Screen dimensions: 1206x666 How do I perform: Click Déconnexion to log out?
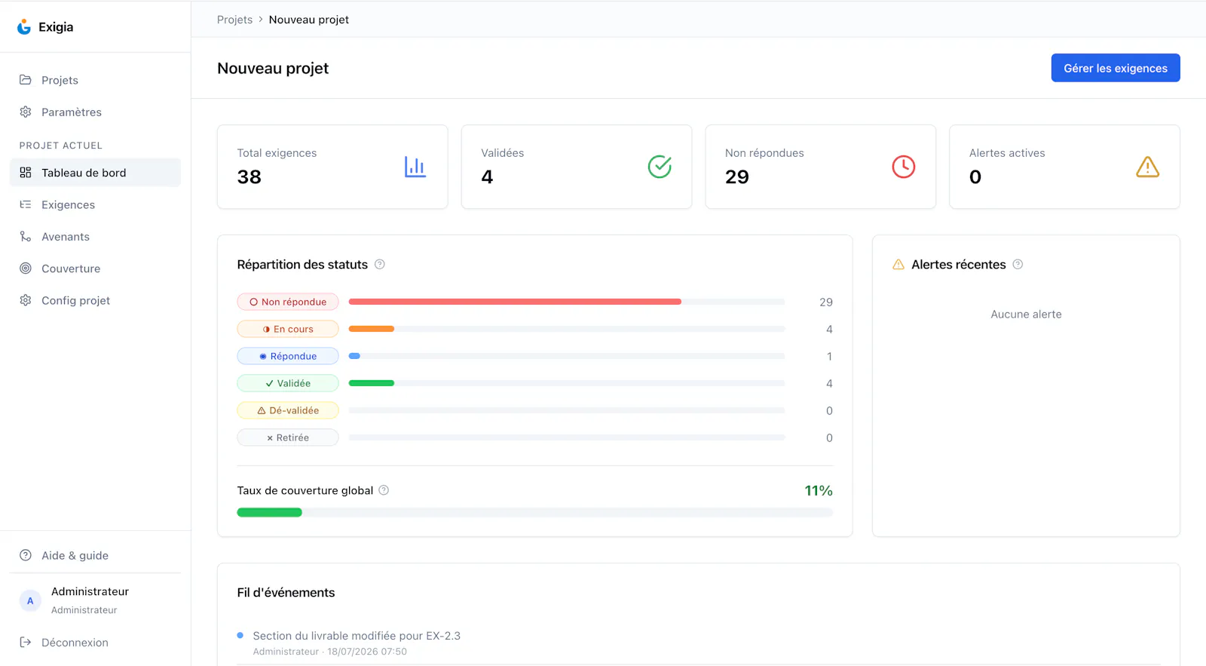click(95, 643)
